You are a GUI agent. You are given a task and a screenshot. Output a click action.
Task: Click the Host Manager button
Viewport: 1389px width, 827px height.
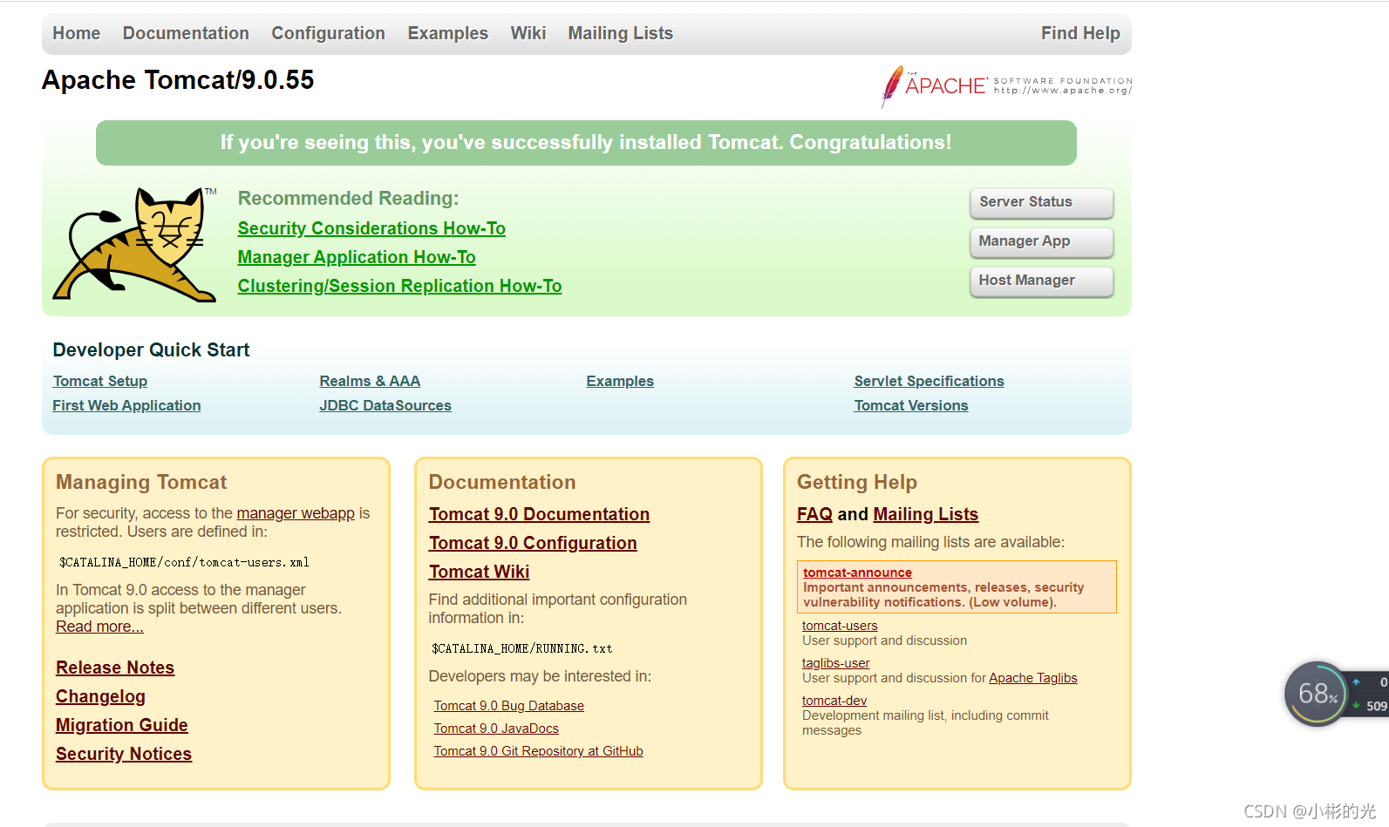1041,281
